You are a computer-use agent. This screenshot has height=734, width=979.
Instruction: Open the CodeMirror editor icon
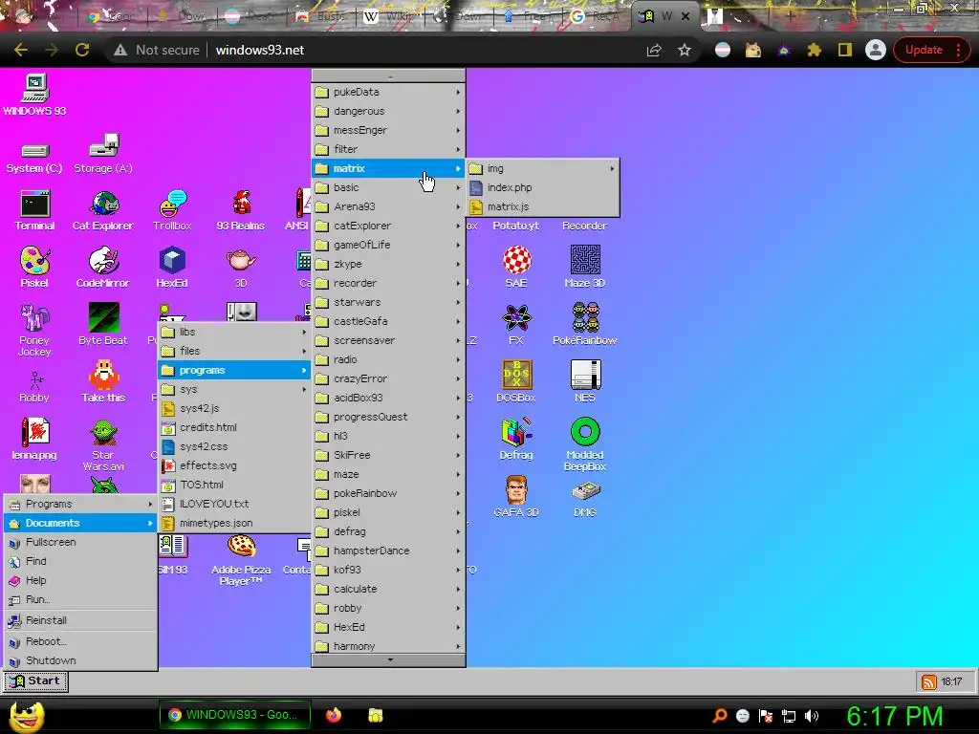coord(103,268)
